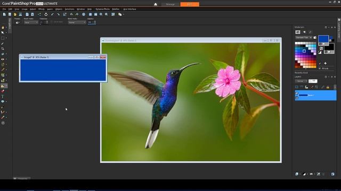Click the New image icon in toolbar
This screenshot has height=191, width=341.
pos(4,14)
